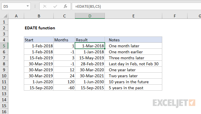The image size is (201, 114).
Task: Expand the Name Box dropdown arrow
Action: coord(28,6)
